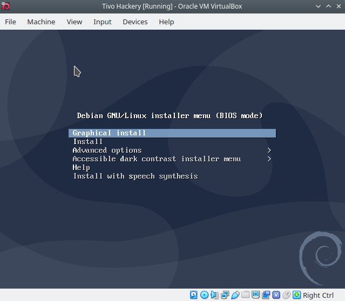Select the plain Install option
The width and height of the screenshot is (345, 301).
pyautogui.click(x=88, y=141)
